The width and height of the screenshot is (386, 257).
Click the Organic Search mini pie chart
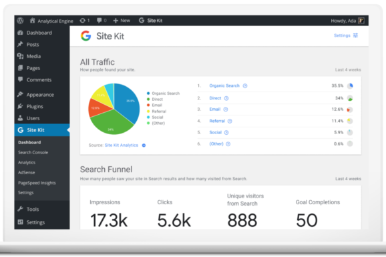pyautogui.click(x=350, y=86)
